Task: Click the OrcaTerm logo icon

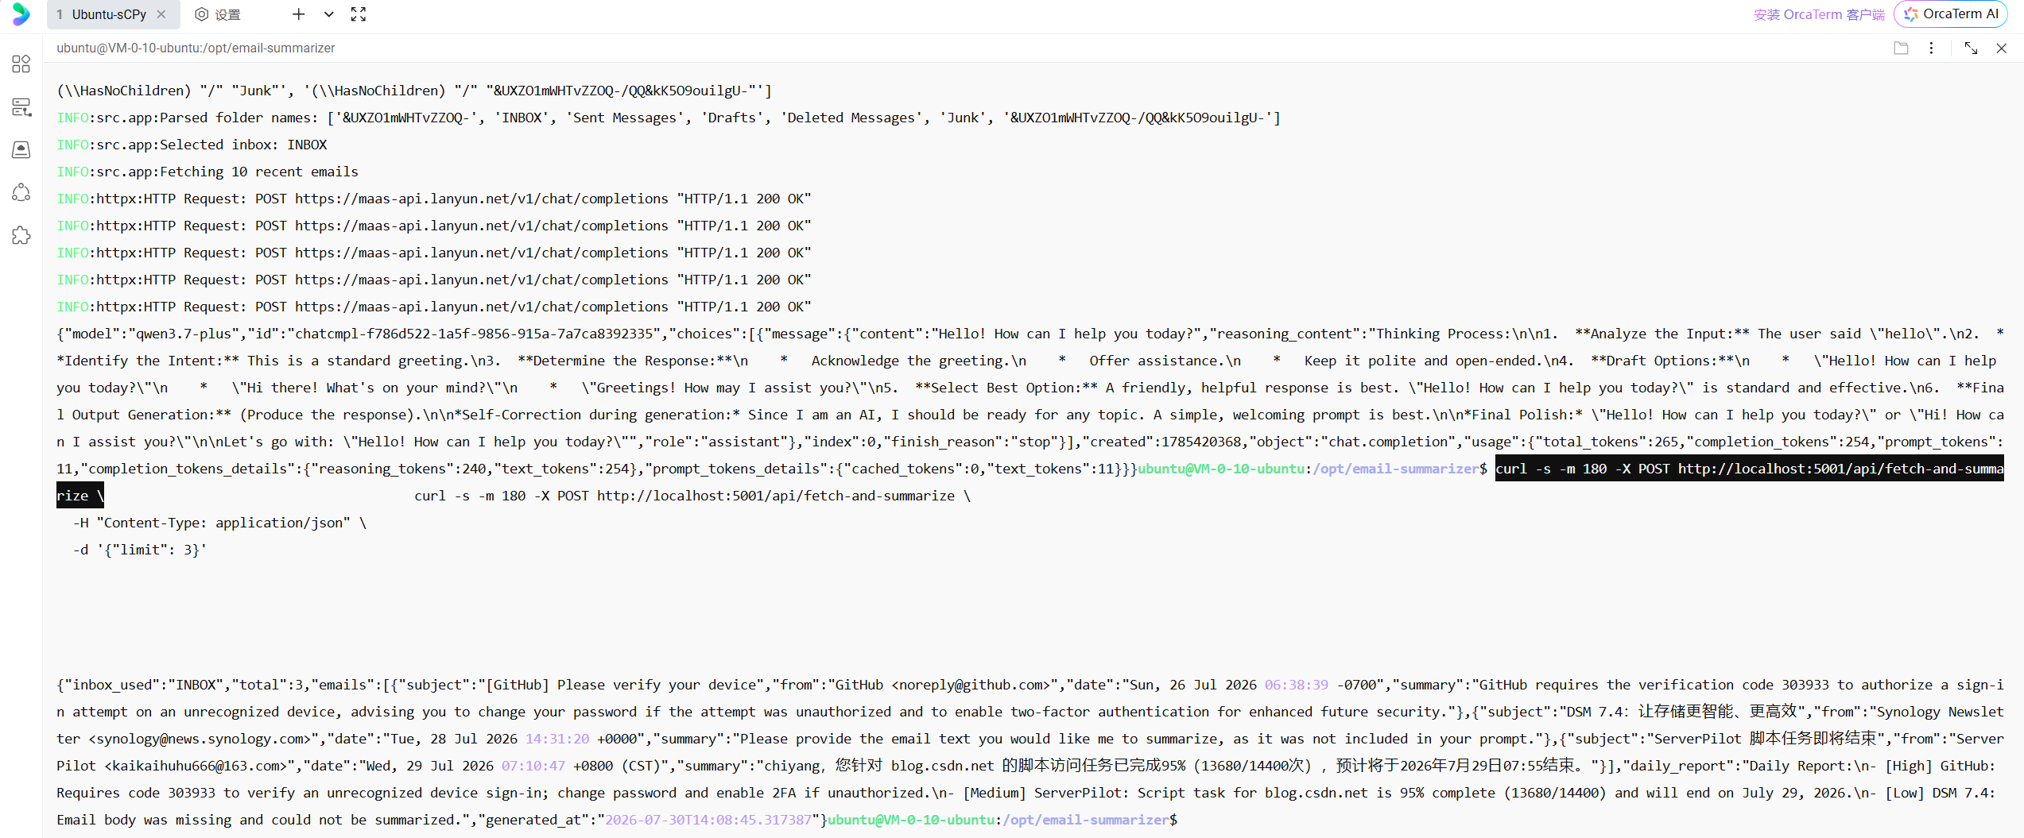Action: pos(21,14)
